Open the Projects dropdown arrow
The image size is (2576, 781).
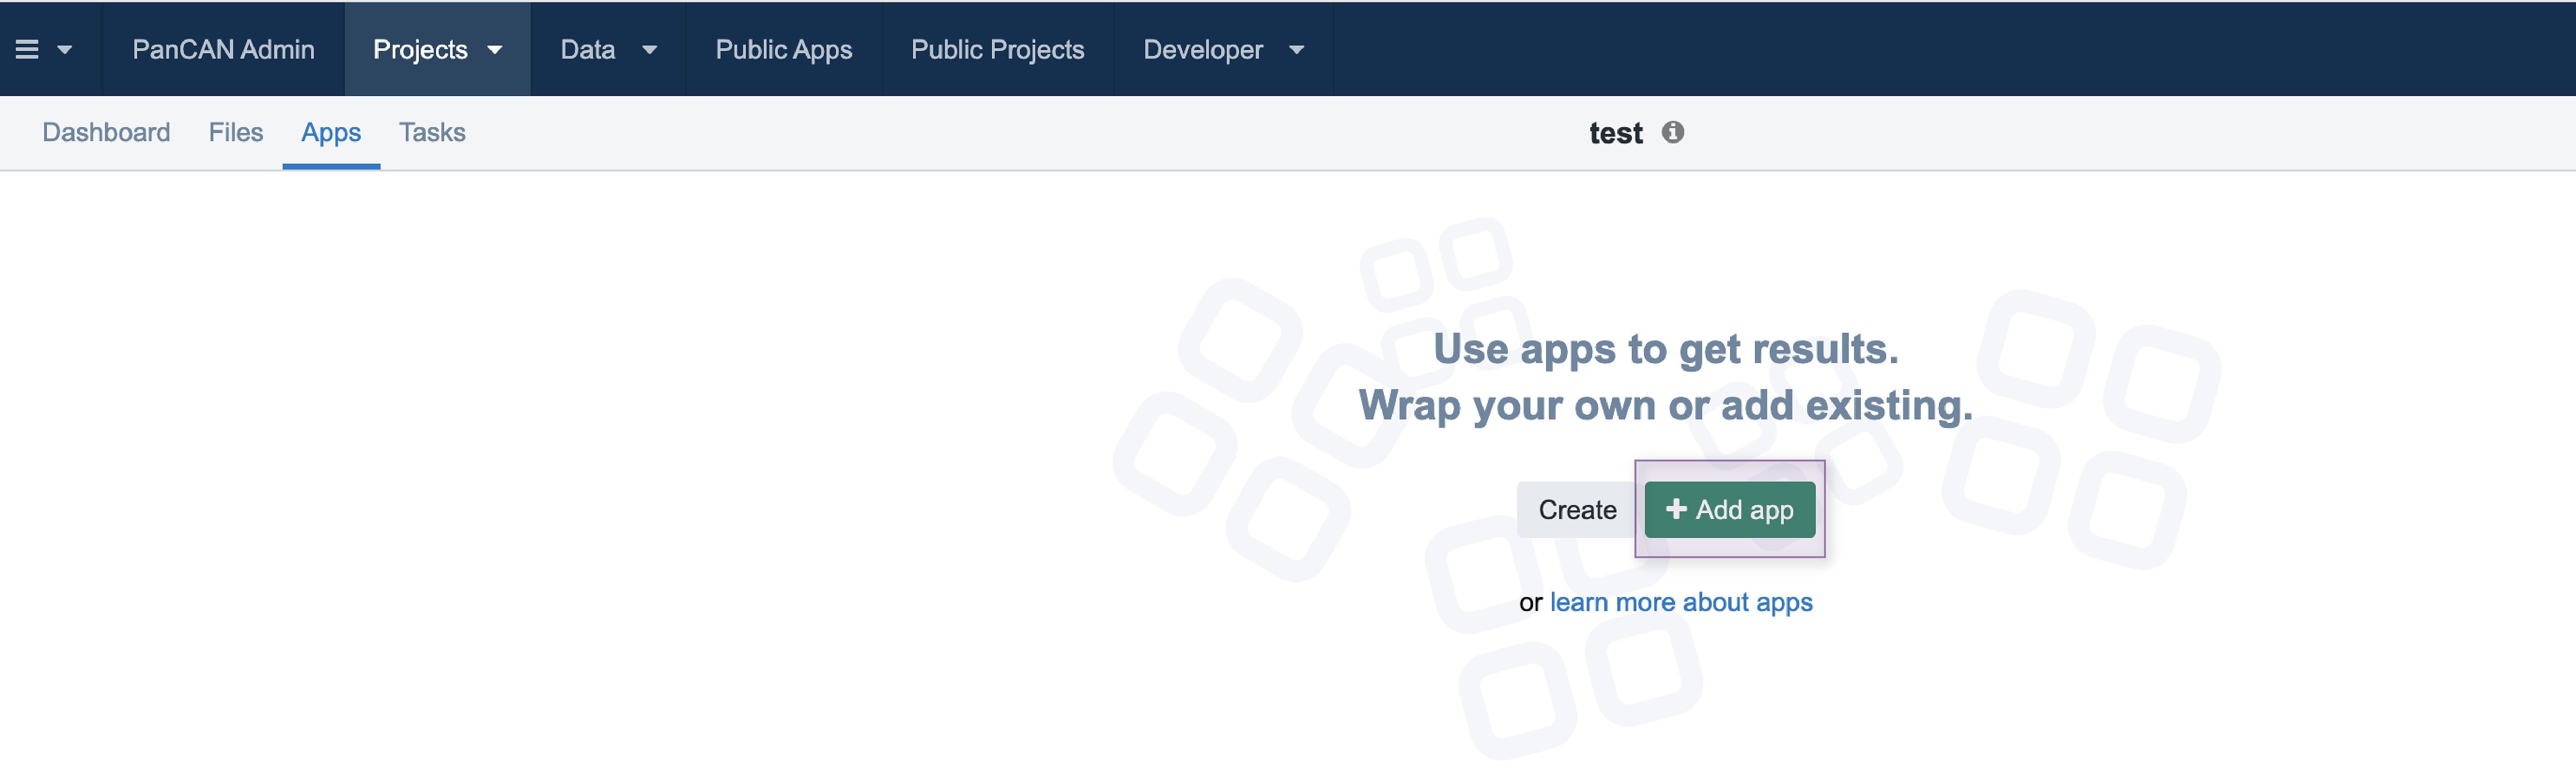coord(495,49)
